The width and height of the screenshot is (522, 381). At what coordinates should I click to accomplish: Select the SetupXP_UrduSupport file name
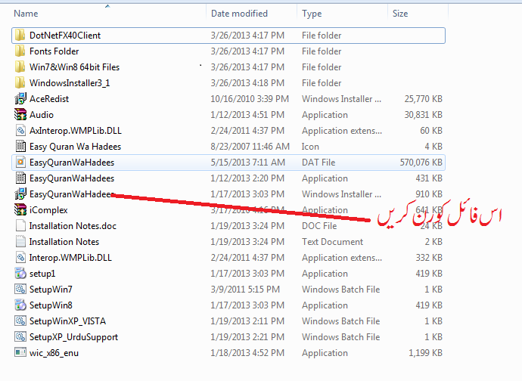73,337
